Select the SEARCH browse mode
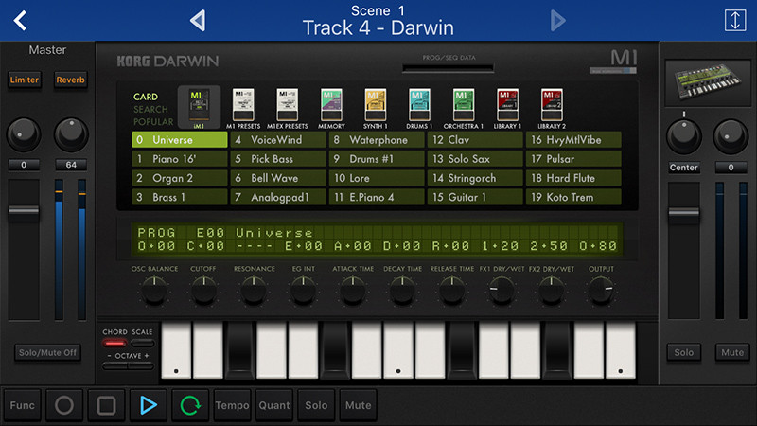Image resolution: width=757 pixels, height=426 pixels. click(x=150, y=109)
